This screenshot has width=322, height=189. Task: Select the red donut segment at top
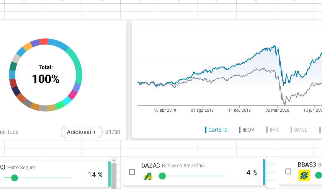coord(44,42)
